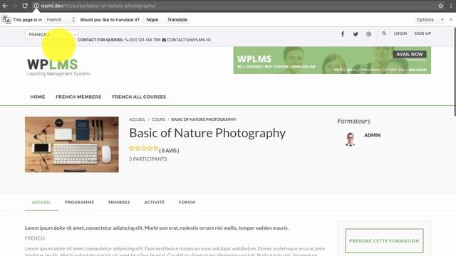Screen dimensions: 456x256
Task: Click the Formateurs heading
Action: (353, 122)
